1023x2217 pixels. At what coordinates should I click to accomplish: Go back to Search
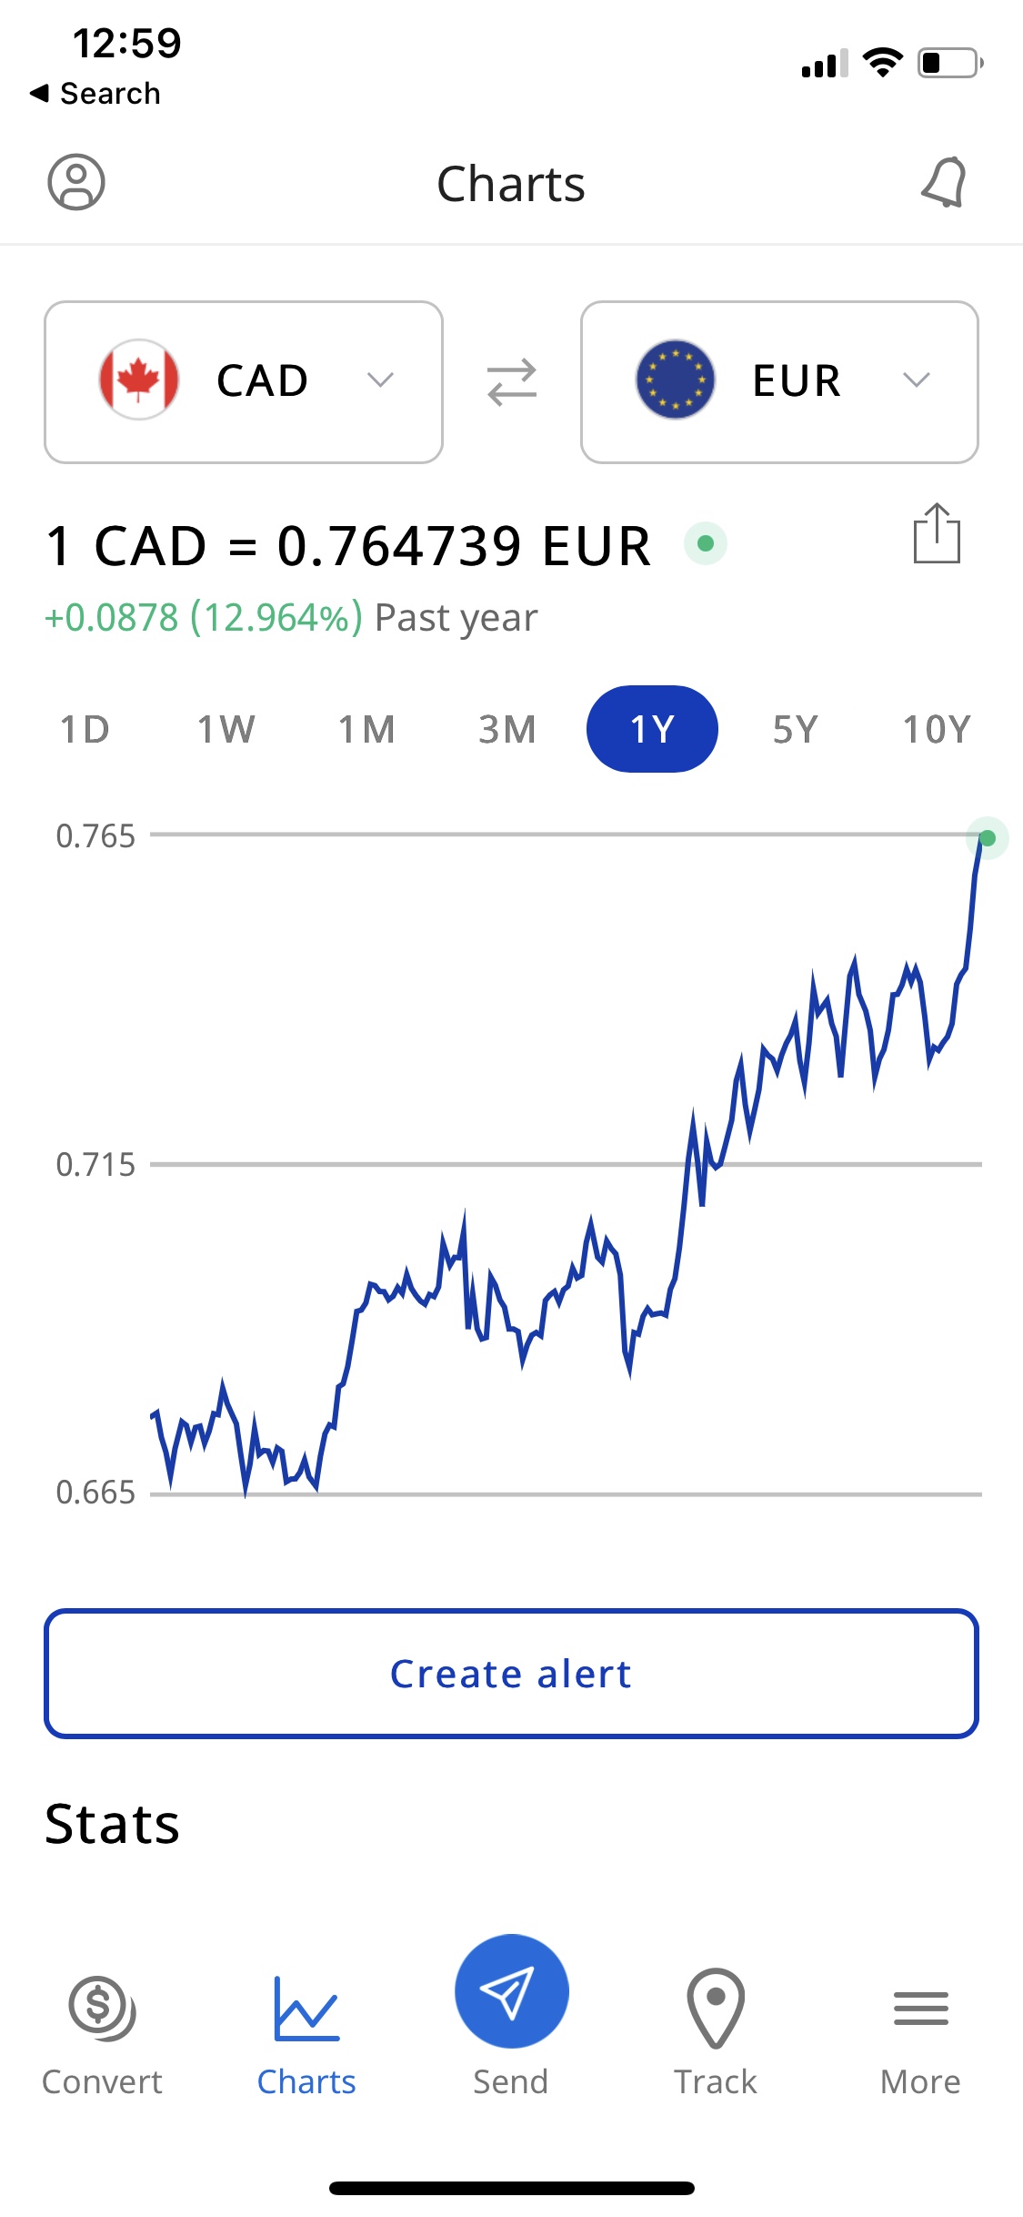coord(95,93)
